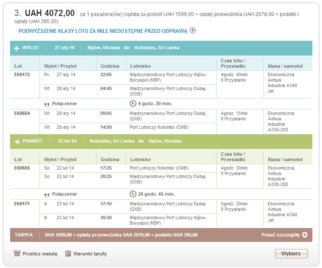Click the mileage upgrade unavailable notice link
This screenshot has width=322, height=268.
pyautogui.click(x=103, y=31)
